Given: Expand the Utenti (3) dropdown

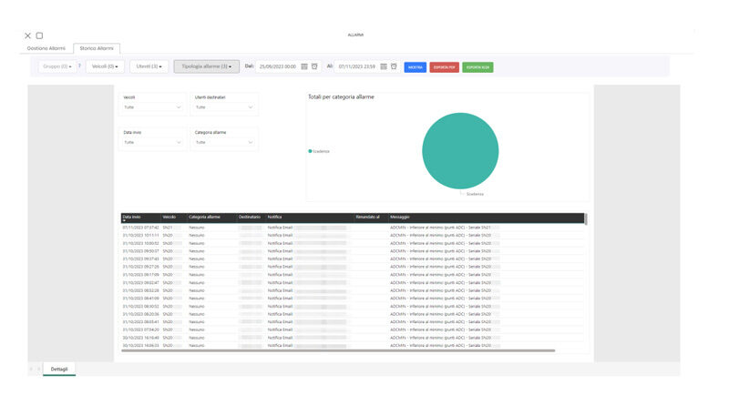Looking at the screenshot, I should pos(149,66).
